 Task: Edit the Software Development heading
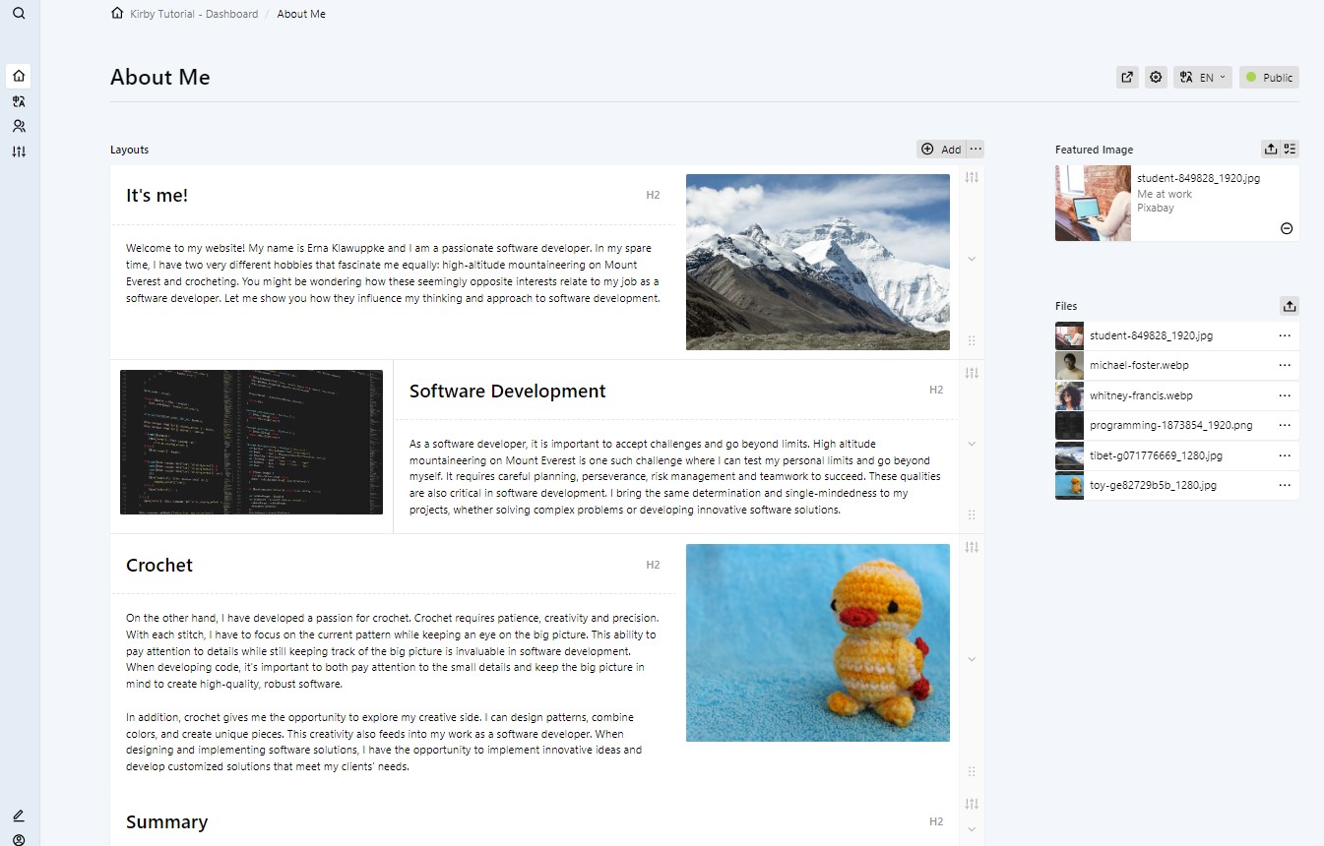(x=507, y=391)
